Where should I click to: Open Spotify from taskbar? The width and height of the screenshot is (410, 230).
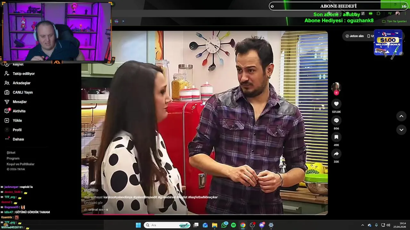coord(234,225)
